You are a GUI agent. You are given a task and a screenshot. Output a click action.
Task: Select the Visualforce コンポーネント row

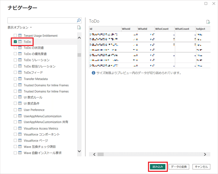(42, 134)
